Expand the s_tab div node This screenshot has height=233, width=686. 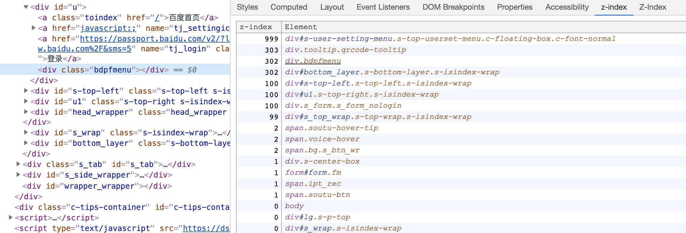click(x=18, y=164)
